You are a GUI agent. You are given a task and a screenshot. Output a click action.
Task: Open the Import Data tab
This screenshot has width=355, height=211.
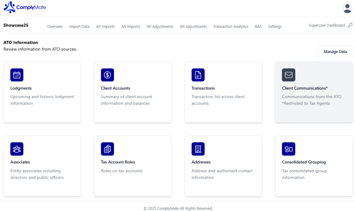click(79, 27)
